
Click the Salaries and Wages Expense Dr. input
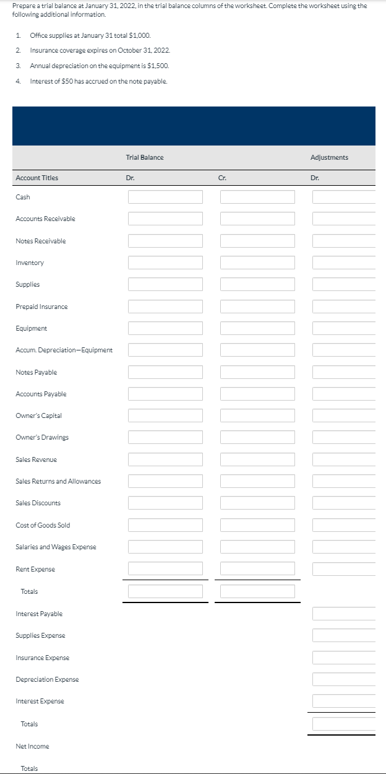click(165, 546)
